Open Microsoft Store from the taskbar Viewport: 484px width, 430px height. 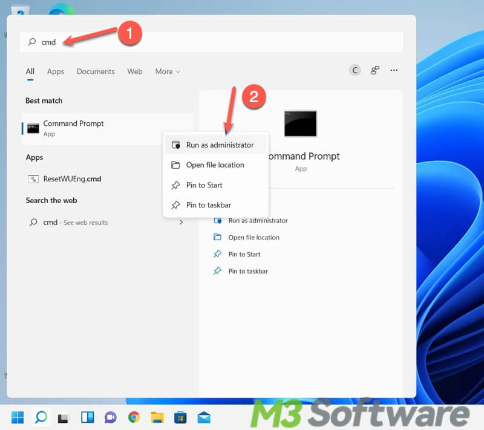pos(180,417)
